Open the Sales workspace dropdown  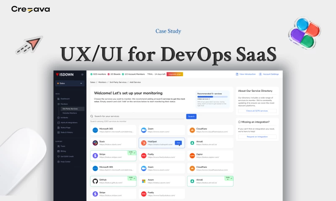pyautogui.click(x=70, y=83)
